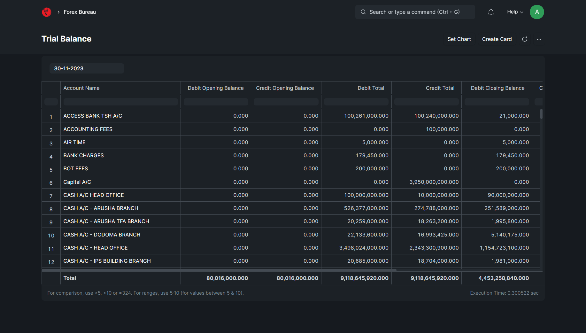Viewport: 586px width, 333px height.
Task: Click the Execution Time status text
Action: pyautogui.click(x=504, y=293)
